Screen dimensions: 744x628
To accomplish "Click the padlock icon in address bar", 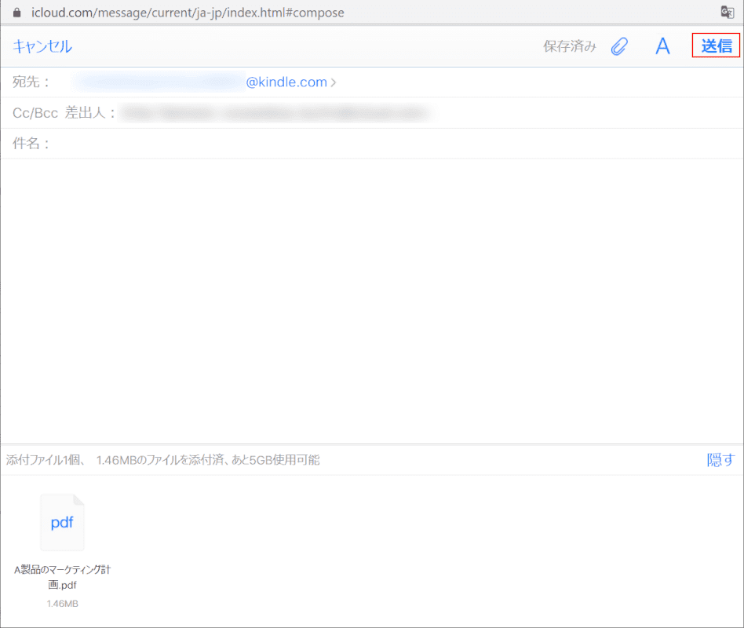I will [x=17, y=13].
